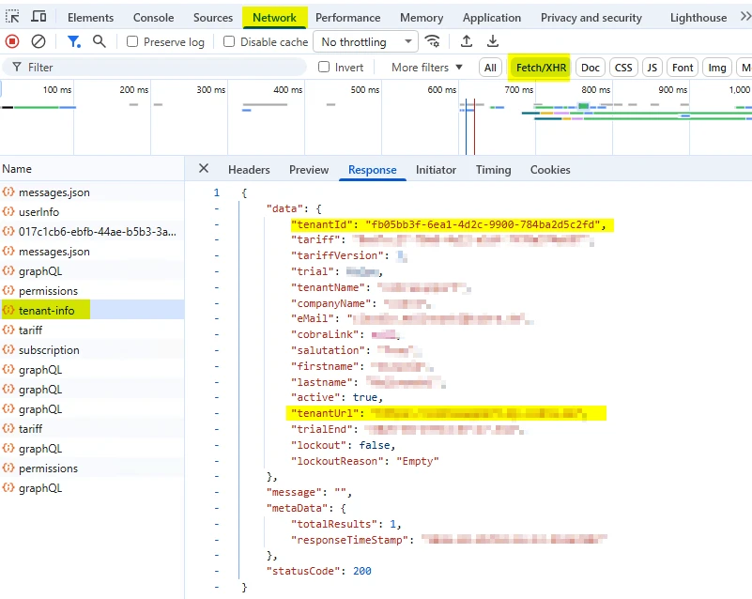This screenshot has width=752, height=599.
Task: Toggle the network filter funnel icon
Action: click(73, 41)
